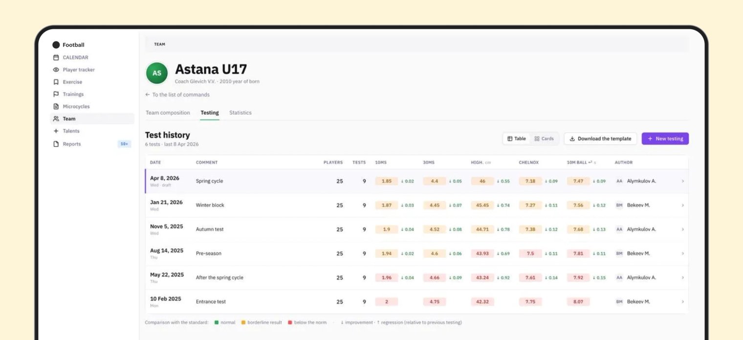Screen dimensions: 743x340
Task: Sort by the DATE column header
Action: [x=155, y=162]
